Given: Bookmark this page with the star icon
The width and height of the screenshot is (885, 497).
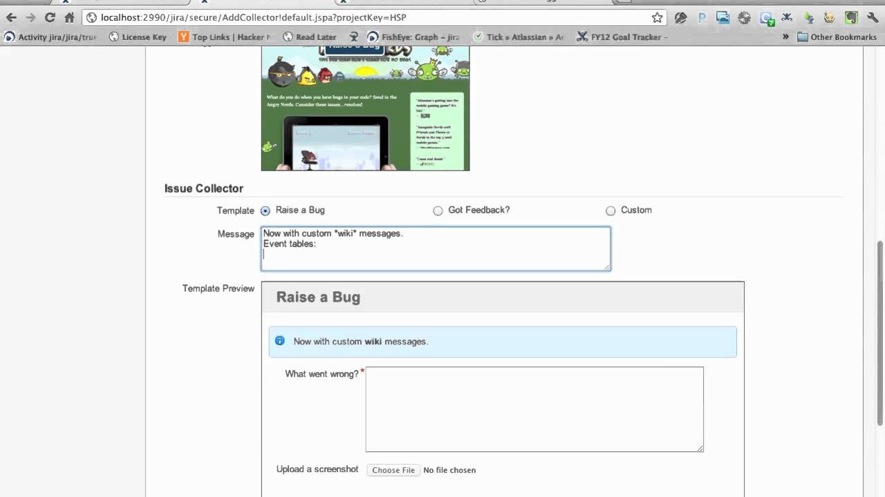Looking at the screenshot, I should click(657, 18).
